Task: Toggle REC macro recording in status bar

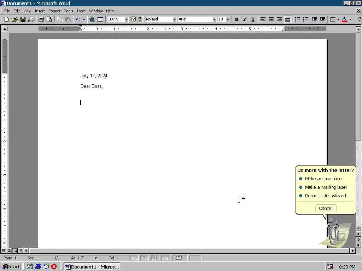Action: [134, 258]
